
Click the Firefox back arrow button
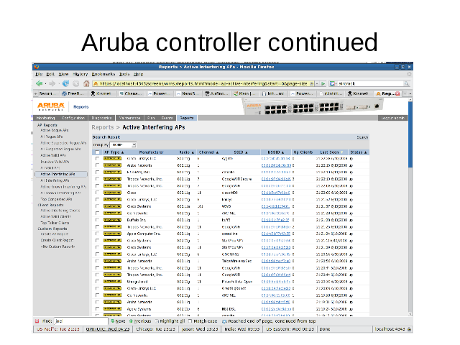(39, 83)
